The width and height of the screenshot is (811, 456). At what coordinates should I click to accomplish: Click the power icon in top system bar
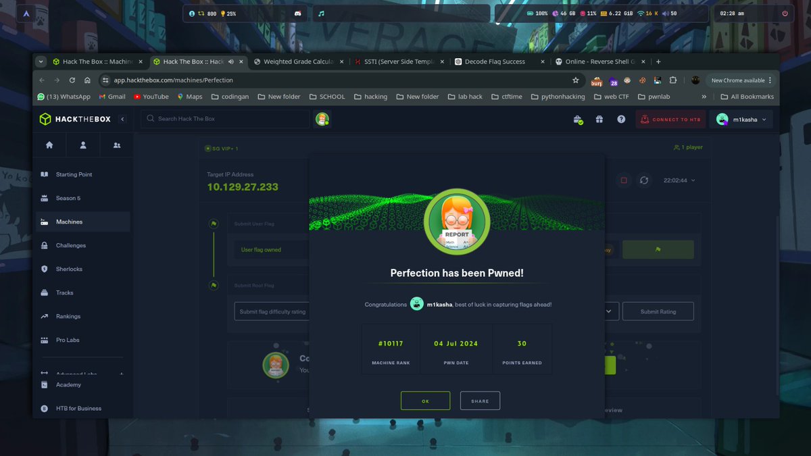pyautogui.click(x=785, y=13)
